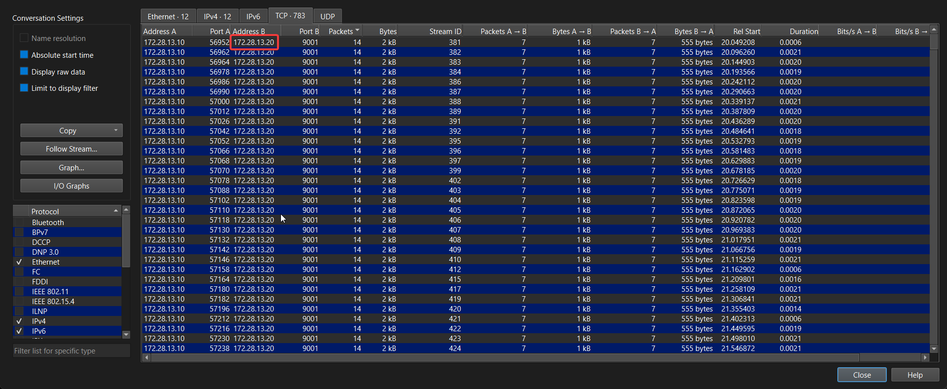Select the row with port 56962
The height and width of the screenshot is (389, 947).
pos(536,52)
